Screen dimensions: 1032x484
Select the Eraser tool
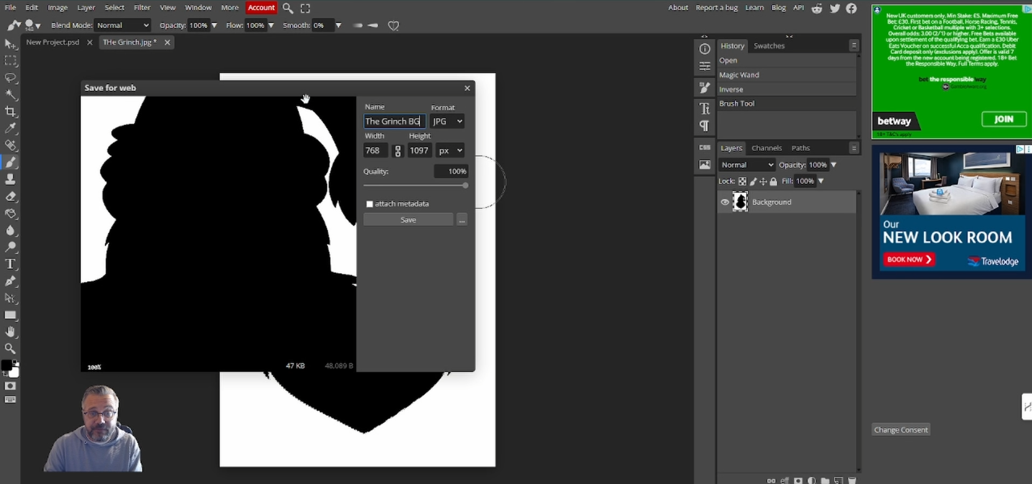coord(11,196)
